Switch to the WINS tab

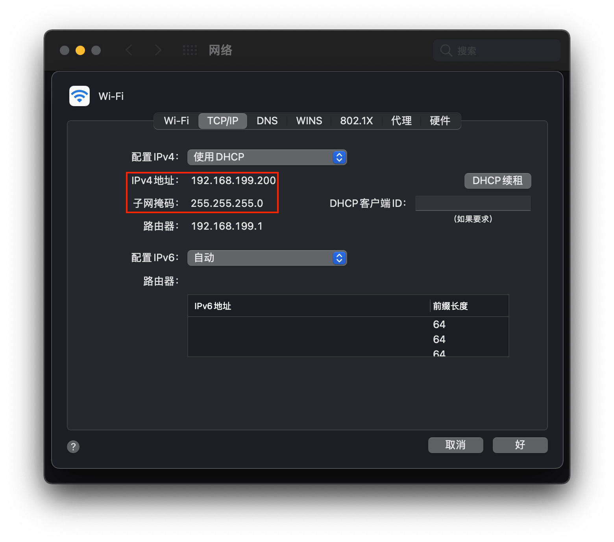click(309, 121)
